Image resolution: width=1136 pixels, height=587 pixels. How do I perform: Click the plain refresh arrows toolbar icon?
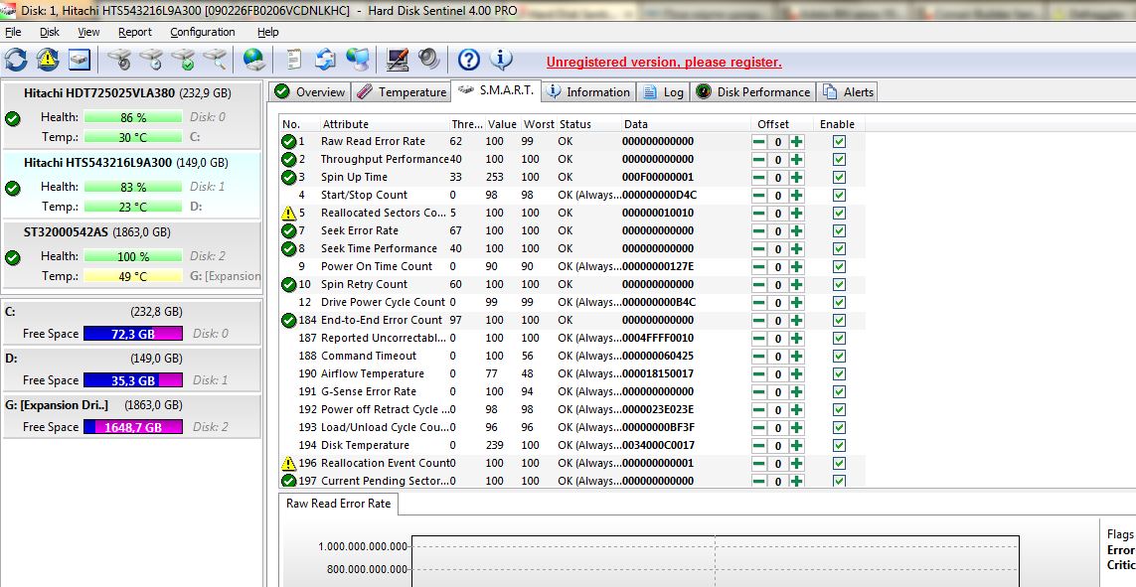point(16,60)
